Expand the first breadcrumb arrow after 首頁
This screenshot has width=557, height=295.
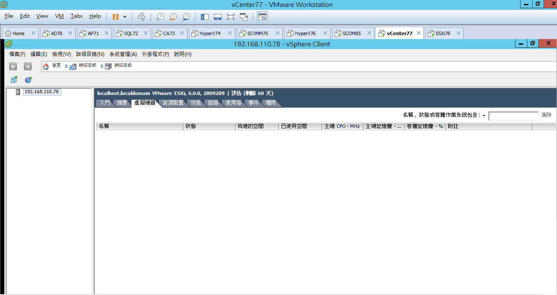click(x=66, y=66)
